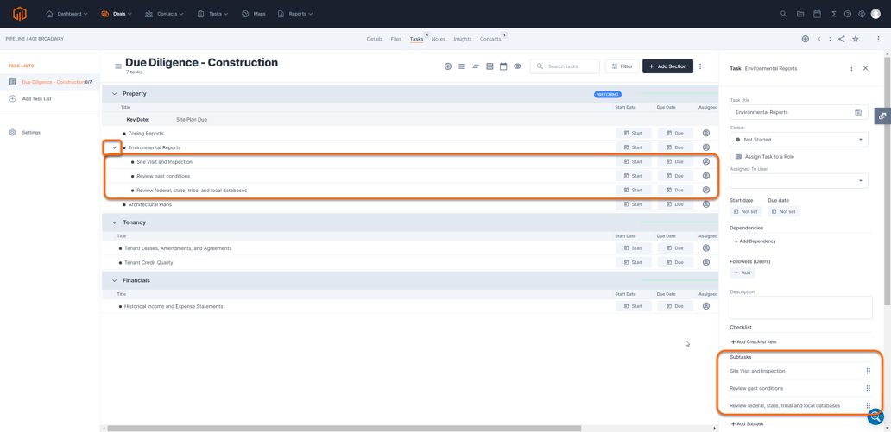Screen dimensions: 891x432
Task: Click the Description text box
Action: click(801, 307)
